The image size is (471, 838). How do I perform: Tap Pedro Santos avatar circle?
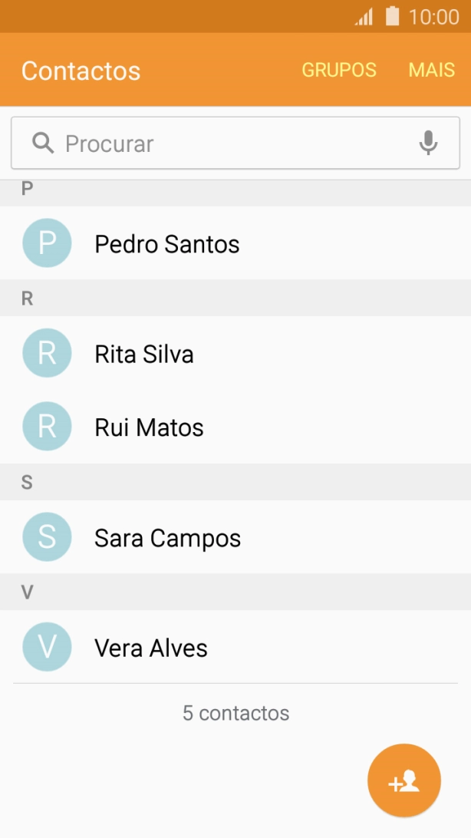tap(47, 243)
